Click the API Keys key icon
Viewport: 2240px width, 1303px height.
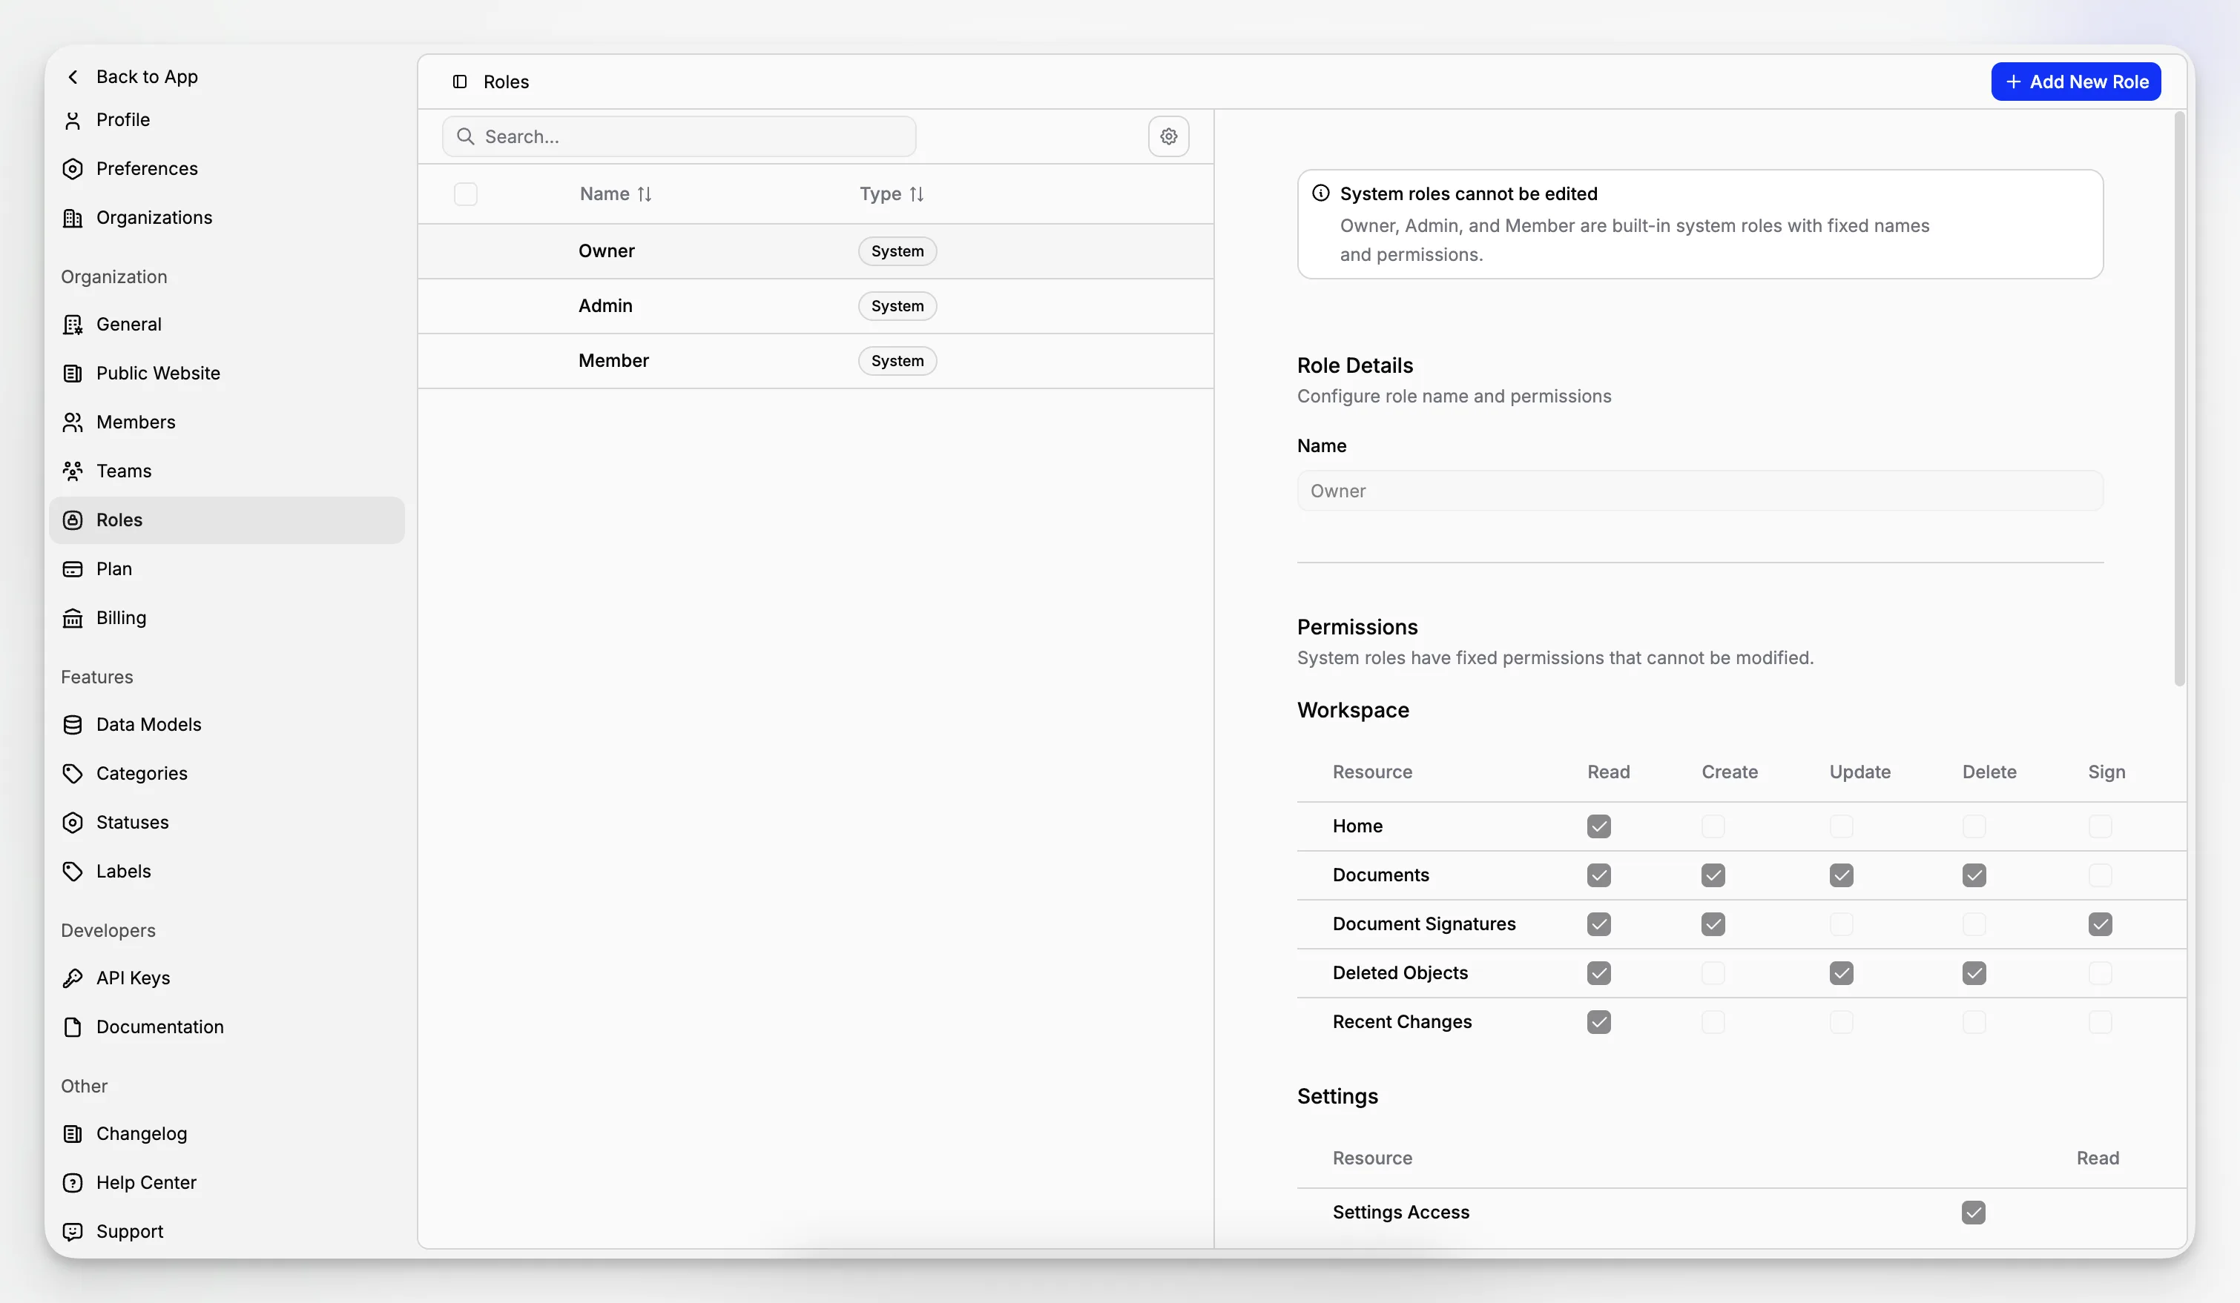pos(73,978)
